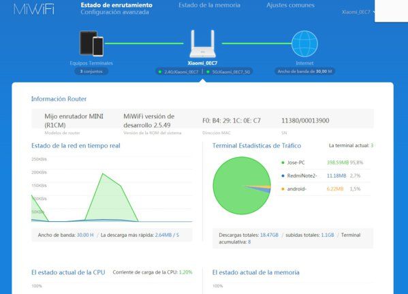Click Terminal acumulativa value 8
This screenshot has width=408, height=294.
249,242
